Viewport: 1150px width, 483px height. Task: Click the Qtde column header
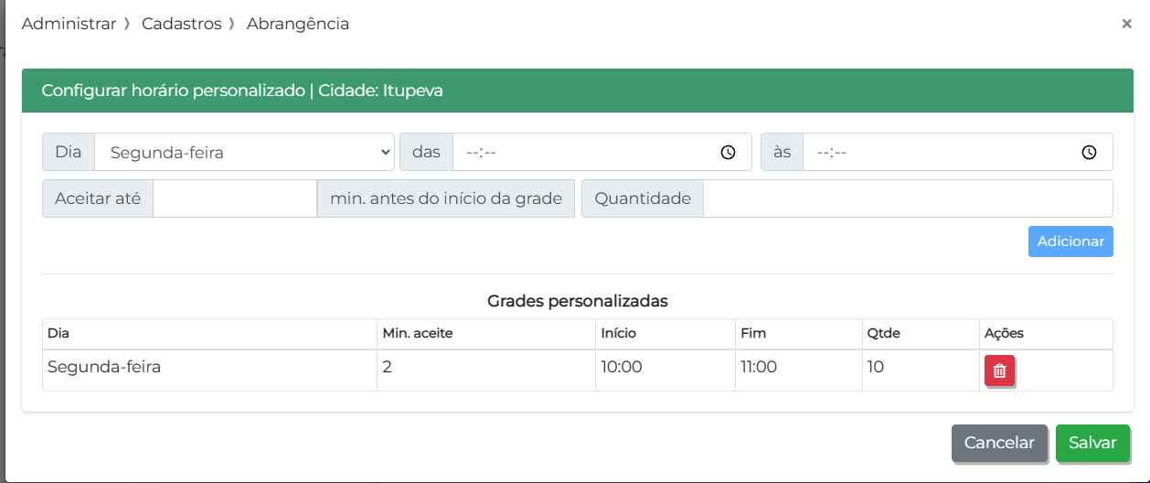[x=883, y=334]
